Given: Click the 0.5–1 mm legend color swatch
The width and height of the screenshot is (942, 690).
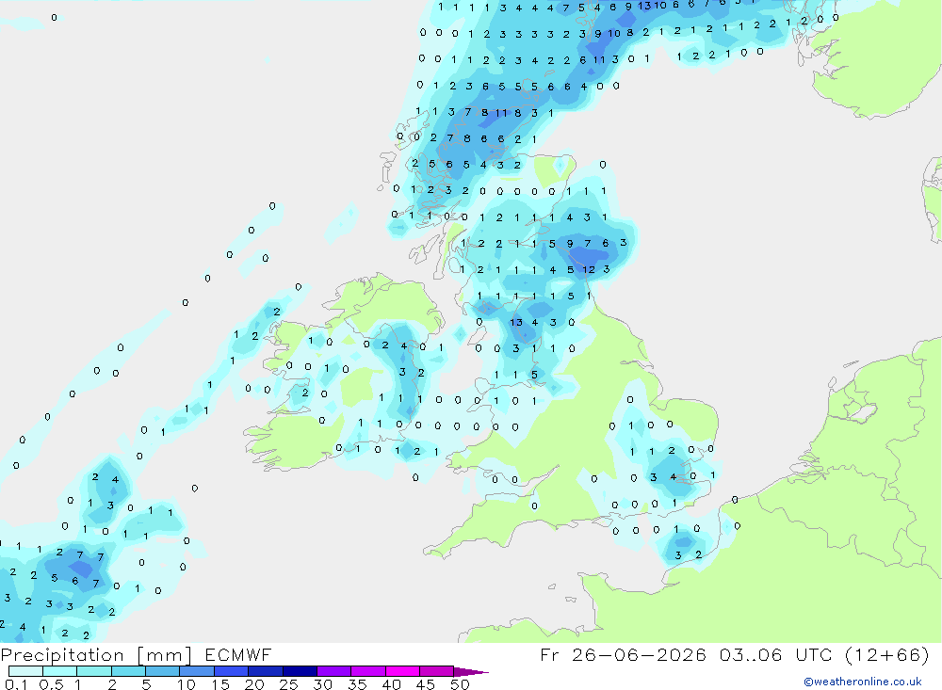Looking at the screenshot, I should (60, 671).
